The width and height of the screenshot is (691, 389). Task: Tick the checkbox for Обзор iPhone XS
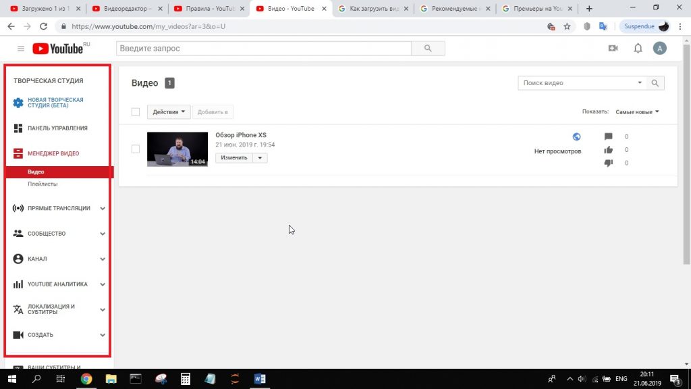[136, 149]
